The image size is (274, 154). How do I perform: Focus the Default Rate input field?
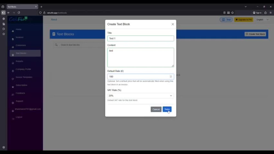click(x=141, y=77)
